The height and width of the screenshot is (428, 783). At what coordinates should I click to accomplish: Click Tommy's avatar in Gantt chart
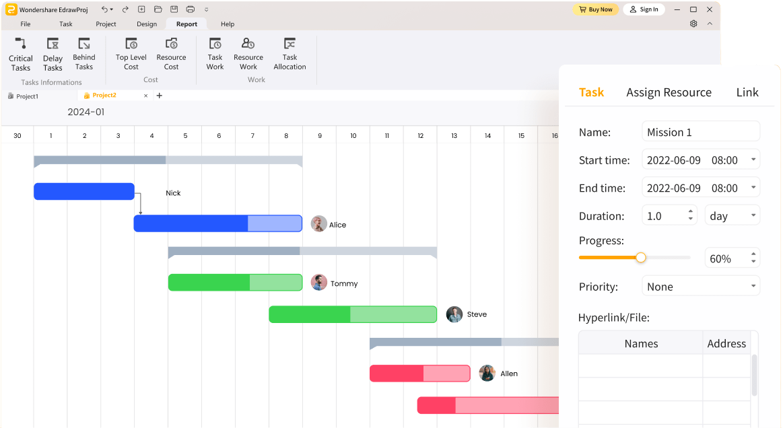pos(318,282)
